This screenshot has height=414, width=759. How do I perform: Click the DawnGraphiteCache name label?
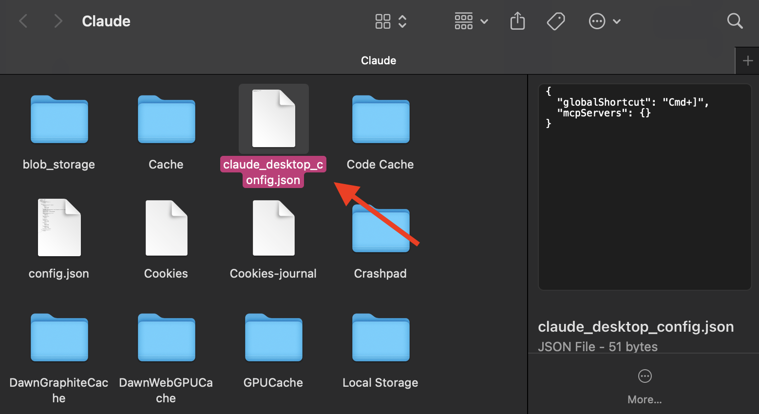[59, 390]
